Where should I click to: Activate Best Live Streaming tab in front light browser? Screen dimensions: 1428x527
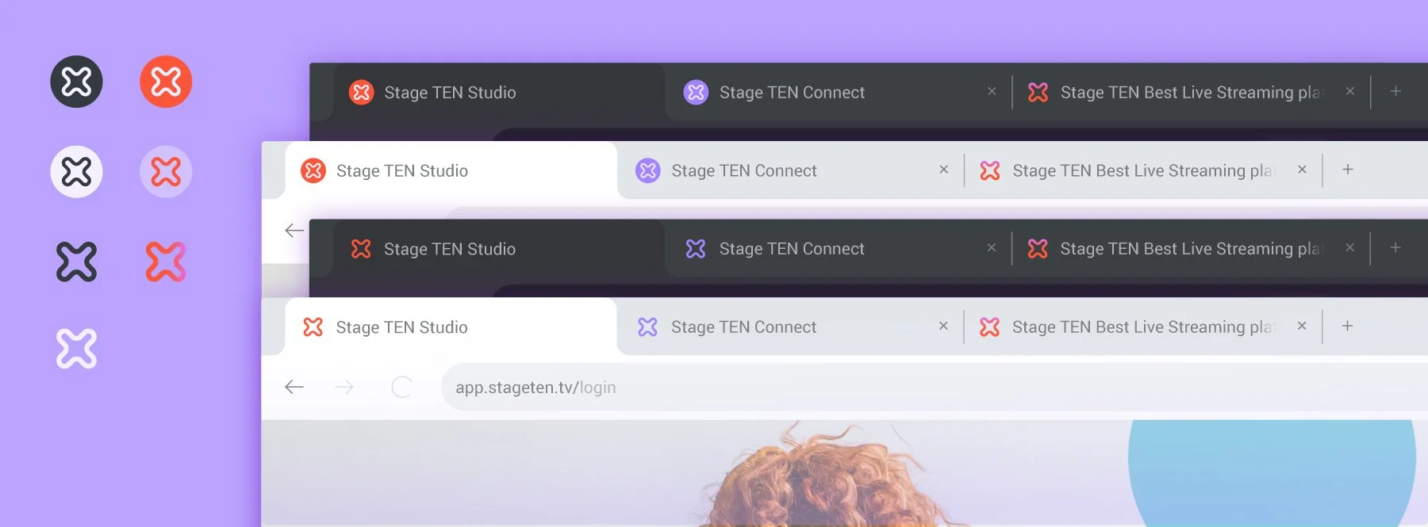1142,327
